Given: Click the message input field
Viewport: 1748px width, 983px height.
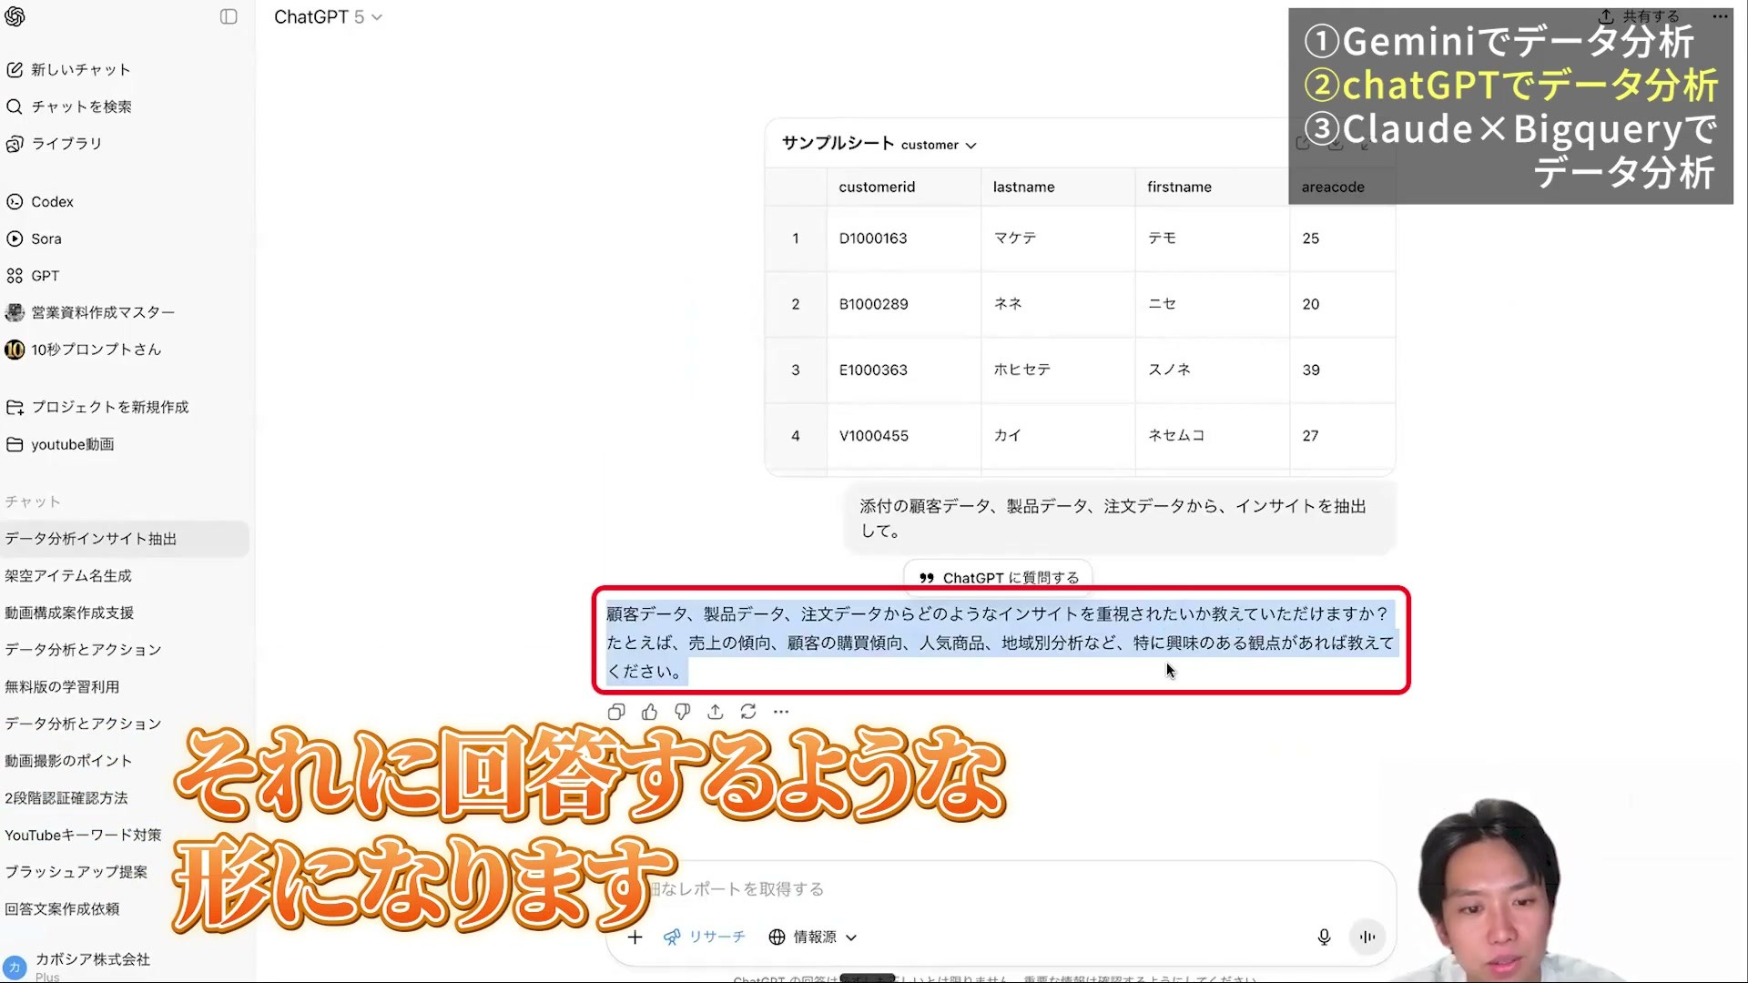Looking at the screenshot, I should pyautogui.click(x=1001, y=889).
